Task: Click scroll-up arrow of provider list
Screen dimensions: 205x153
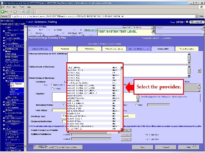Action: (122, 68)
